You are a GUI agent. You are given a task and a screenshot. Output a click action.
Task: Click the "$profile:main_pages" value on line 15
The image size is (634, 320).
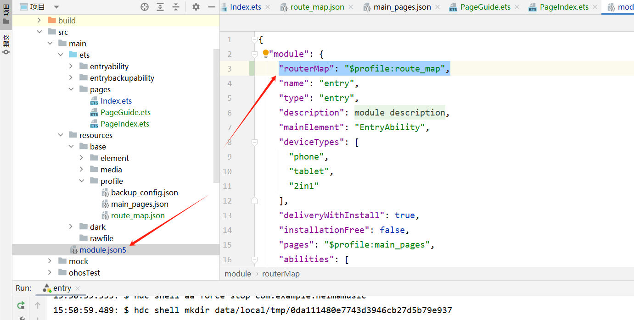[x=376, y=245]
